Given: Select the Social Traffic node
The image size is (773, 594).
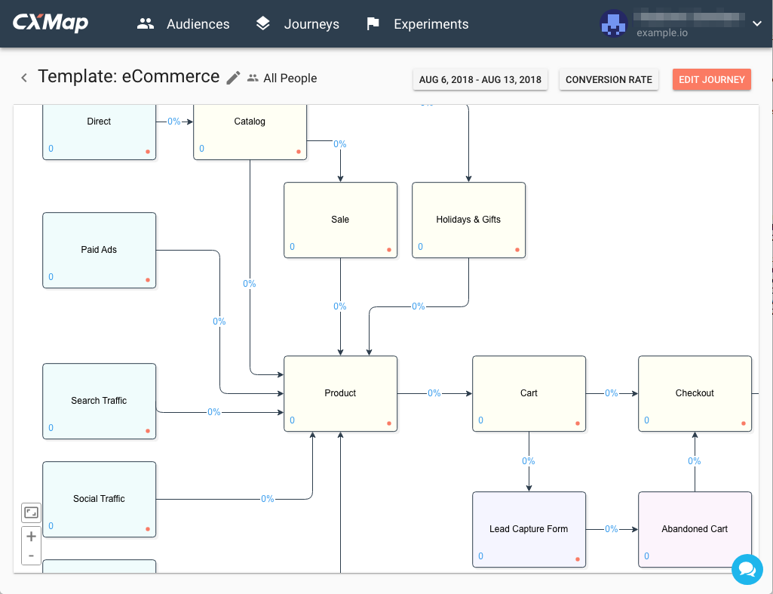Looking at the screenshot, I should point(99,499).
